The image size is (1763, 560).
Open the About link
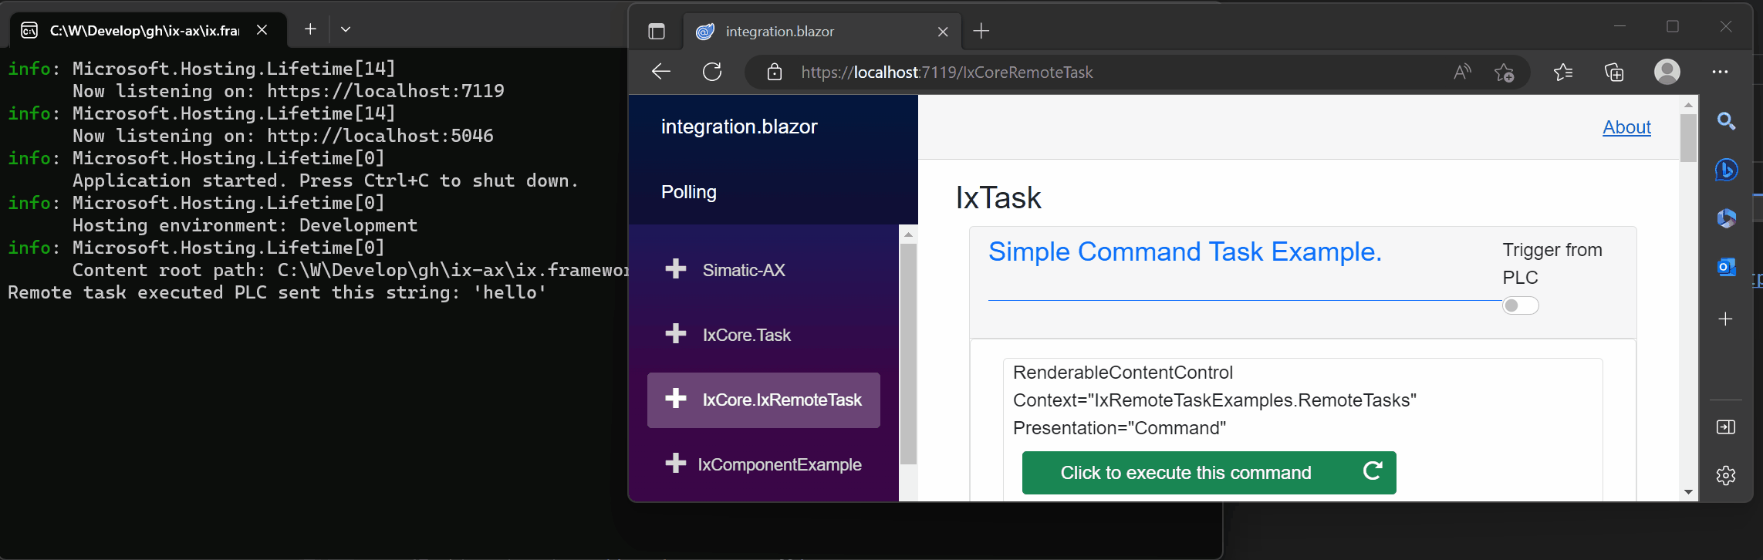[x=1626, y=127]
